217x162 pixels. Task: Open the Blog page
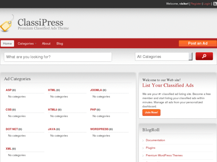pos(60,44)
